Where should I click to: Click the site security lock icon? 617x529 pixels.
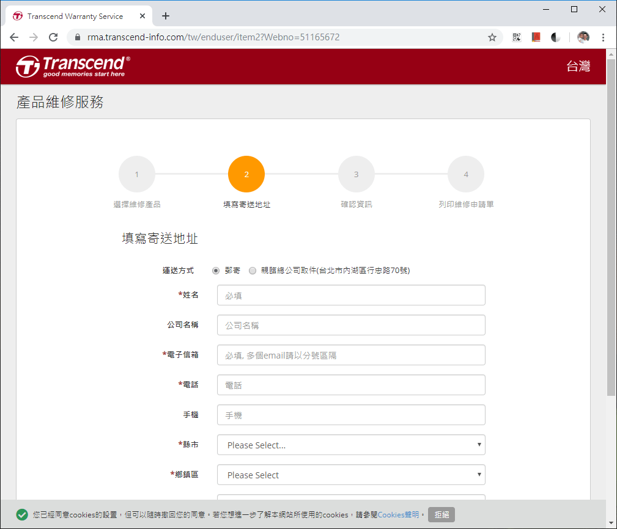click(77, 37)
